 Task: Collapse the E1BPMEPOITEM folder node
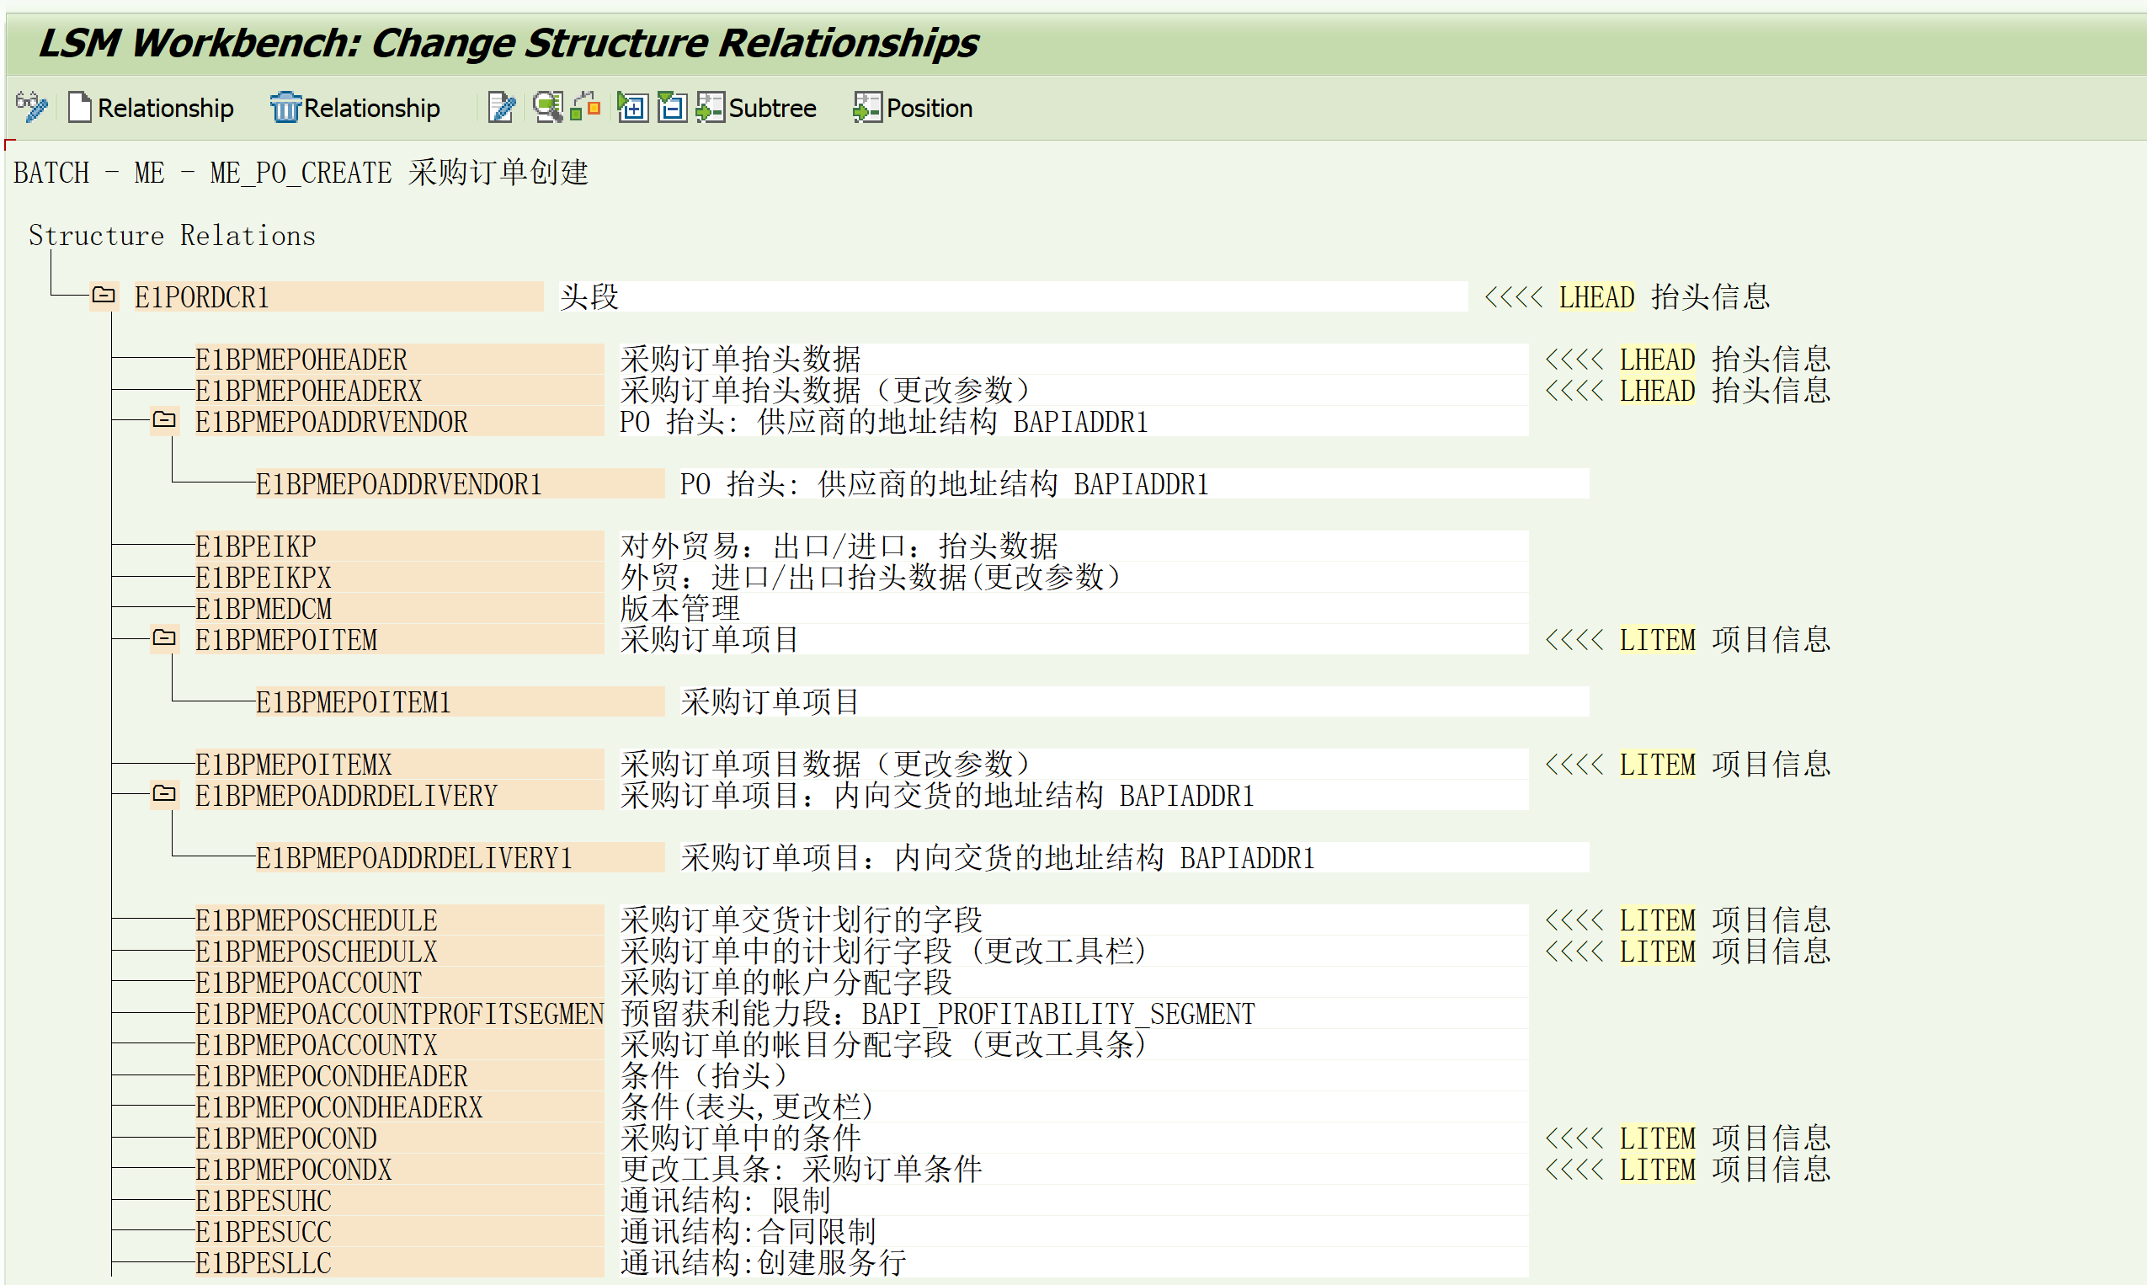pos(164,639)
